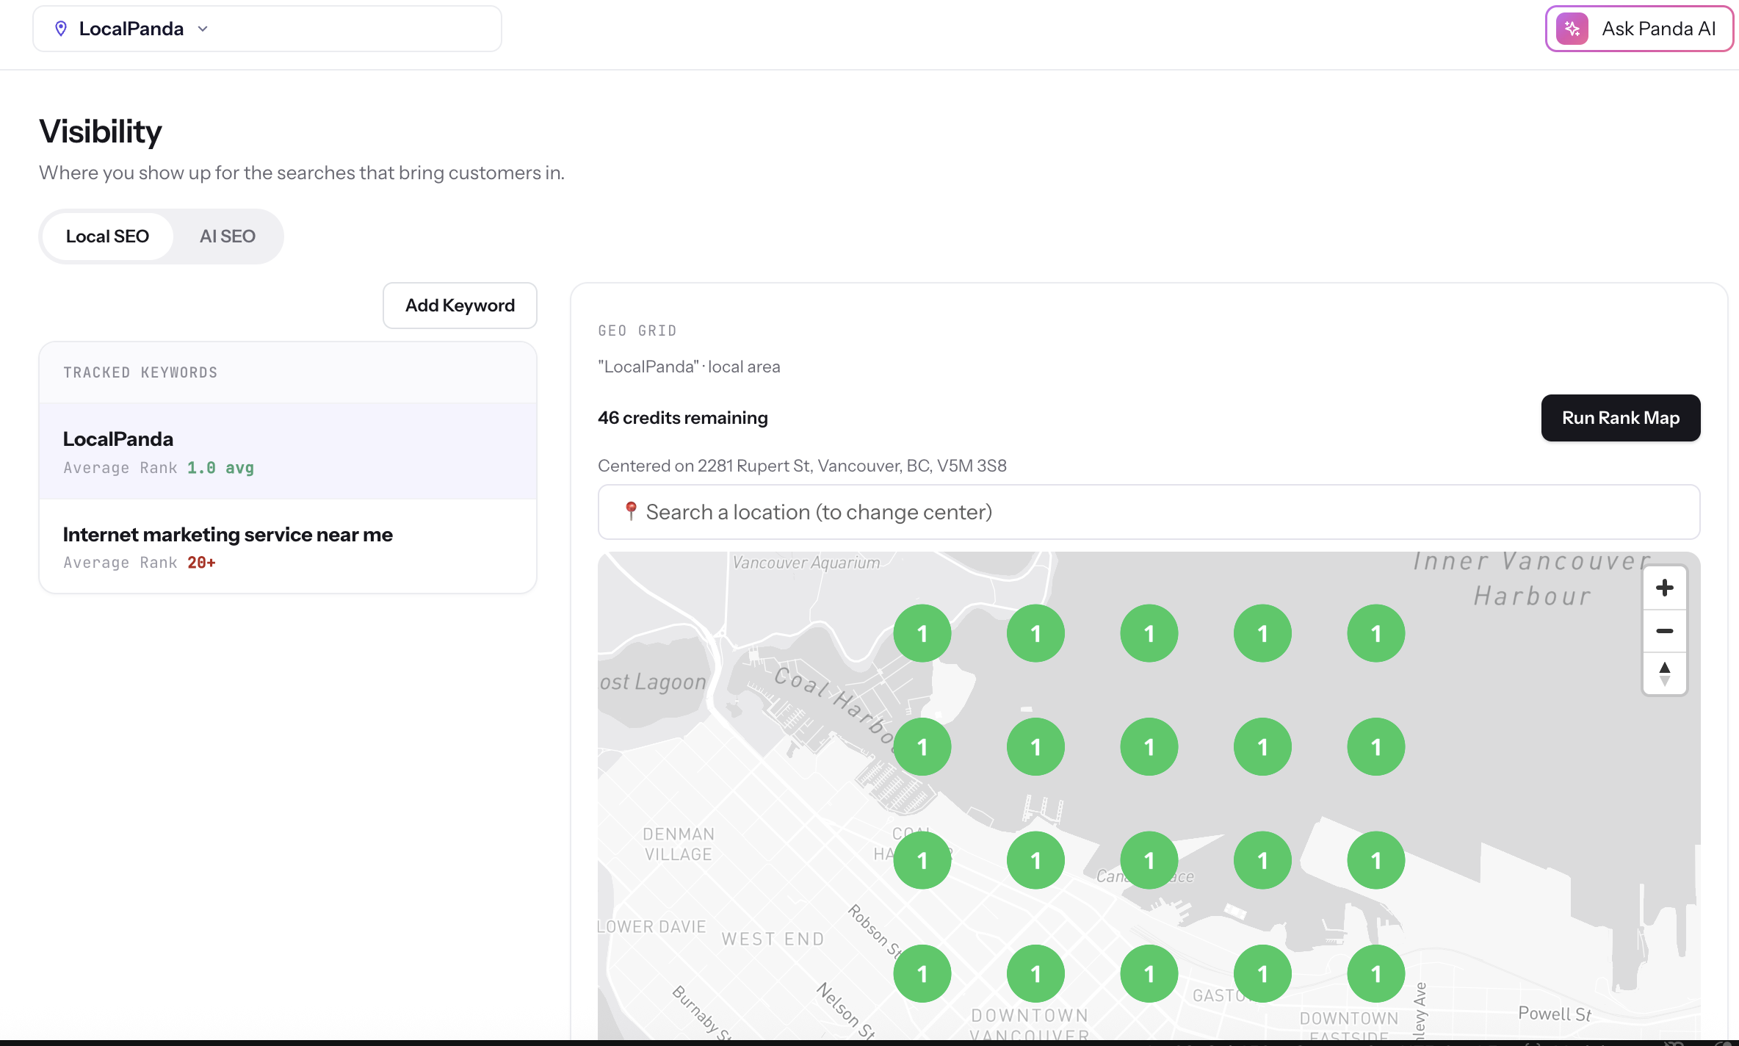Click the Vancouver Aquarium map label

(806, 563)
